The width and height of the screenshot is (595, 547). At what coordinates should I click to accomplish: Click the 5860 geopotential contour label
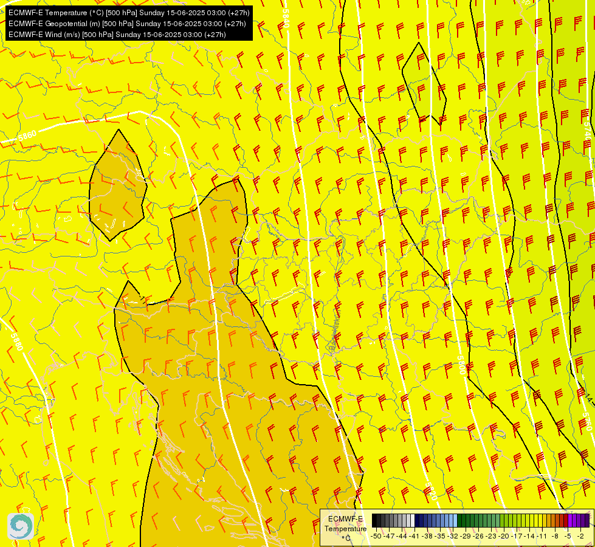(27, 136)
